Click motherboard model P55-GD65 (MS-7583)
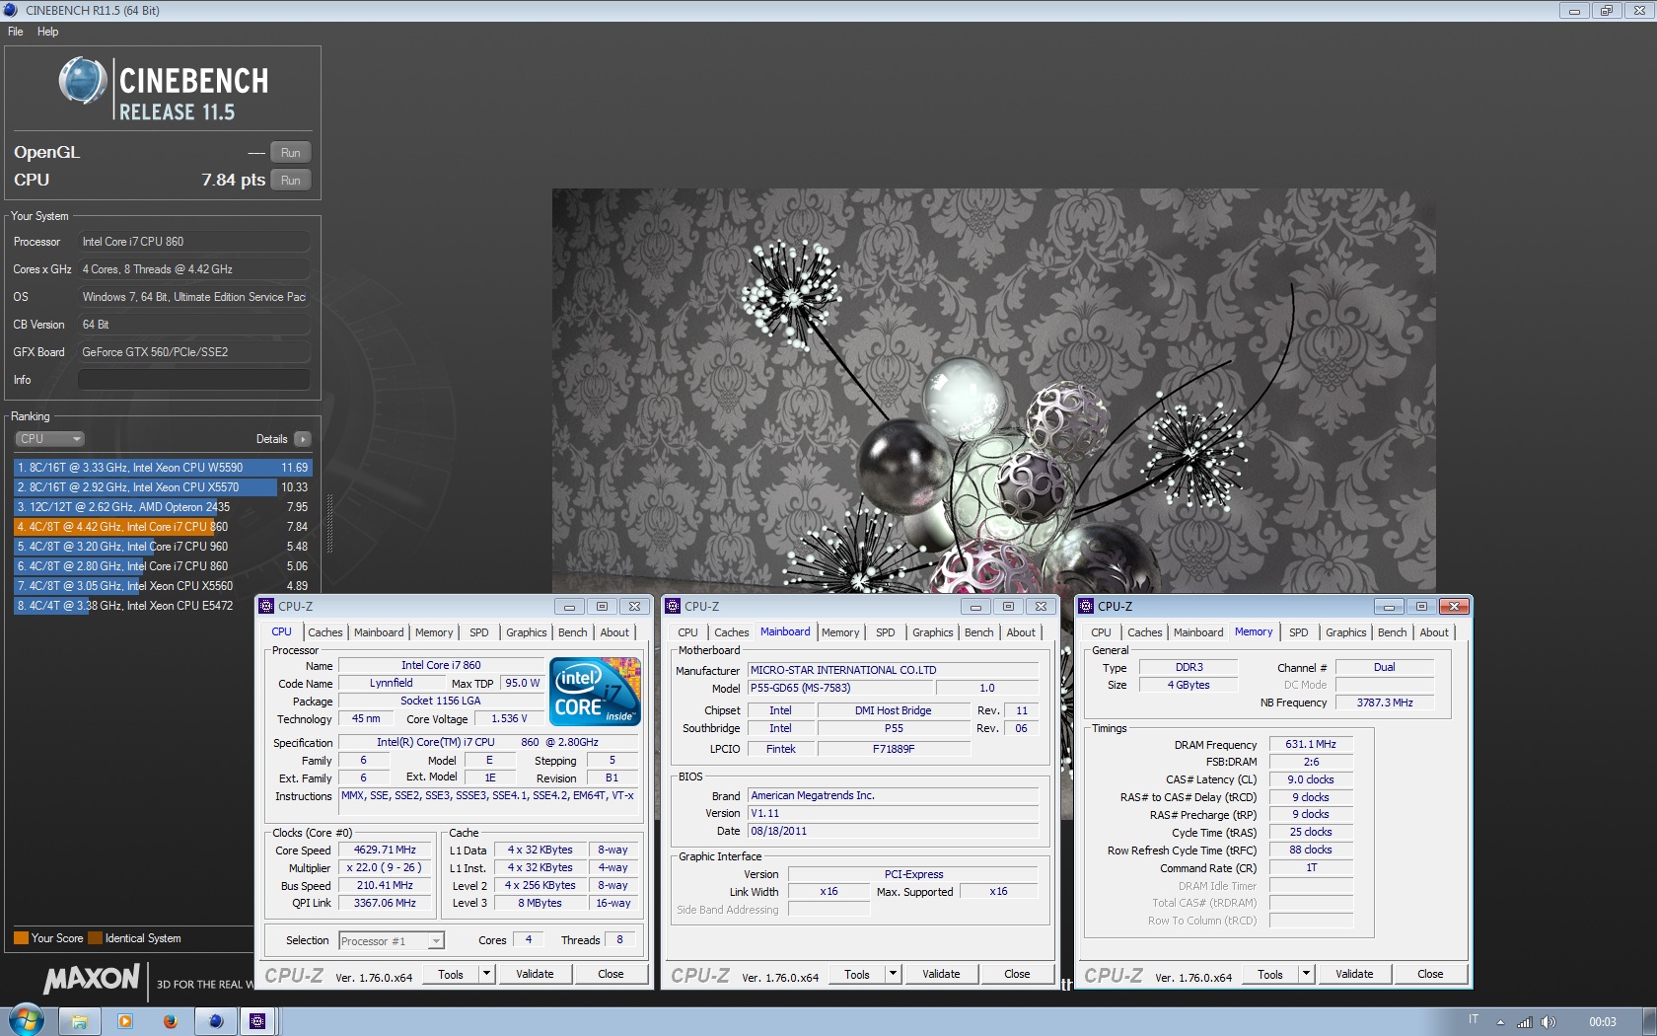The height and width of the screenshot is (1036, 1657). point(838,688)
